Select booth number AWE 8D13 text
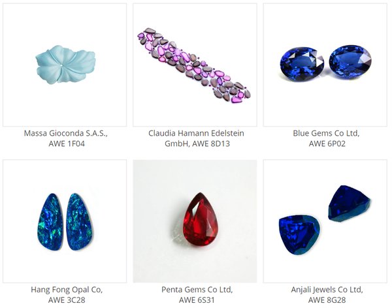The width and height of the screenshot is (392, 308). click(x=211, y=144)
